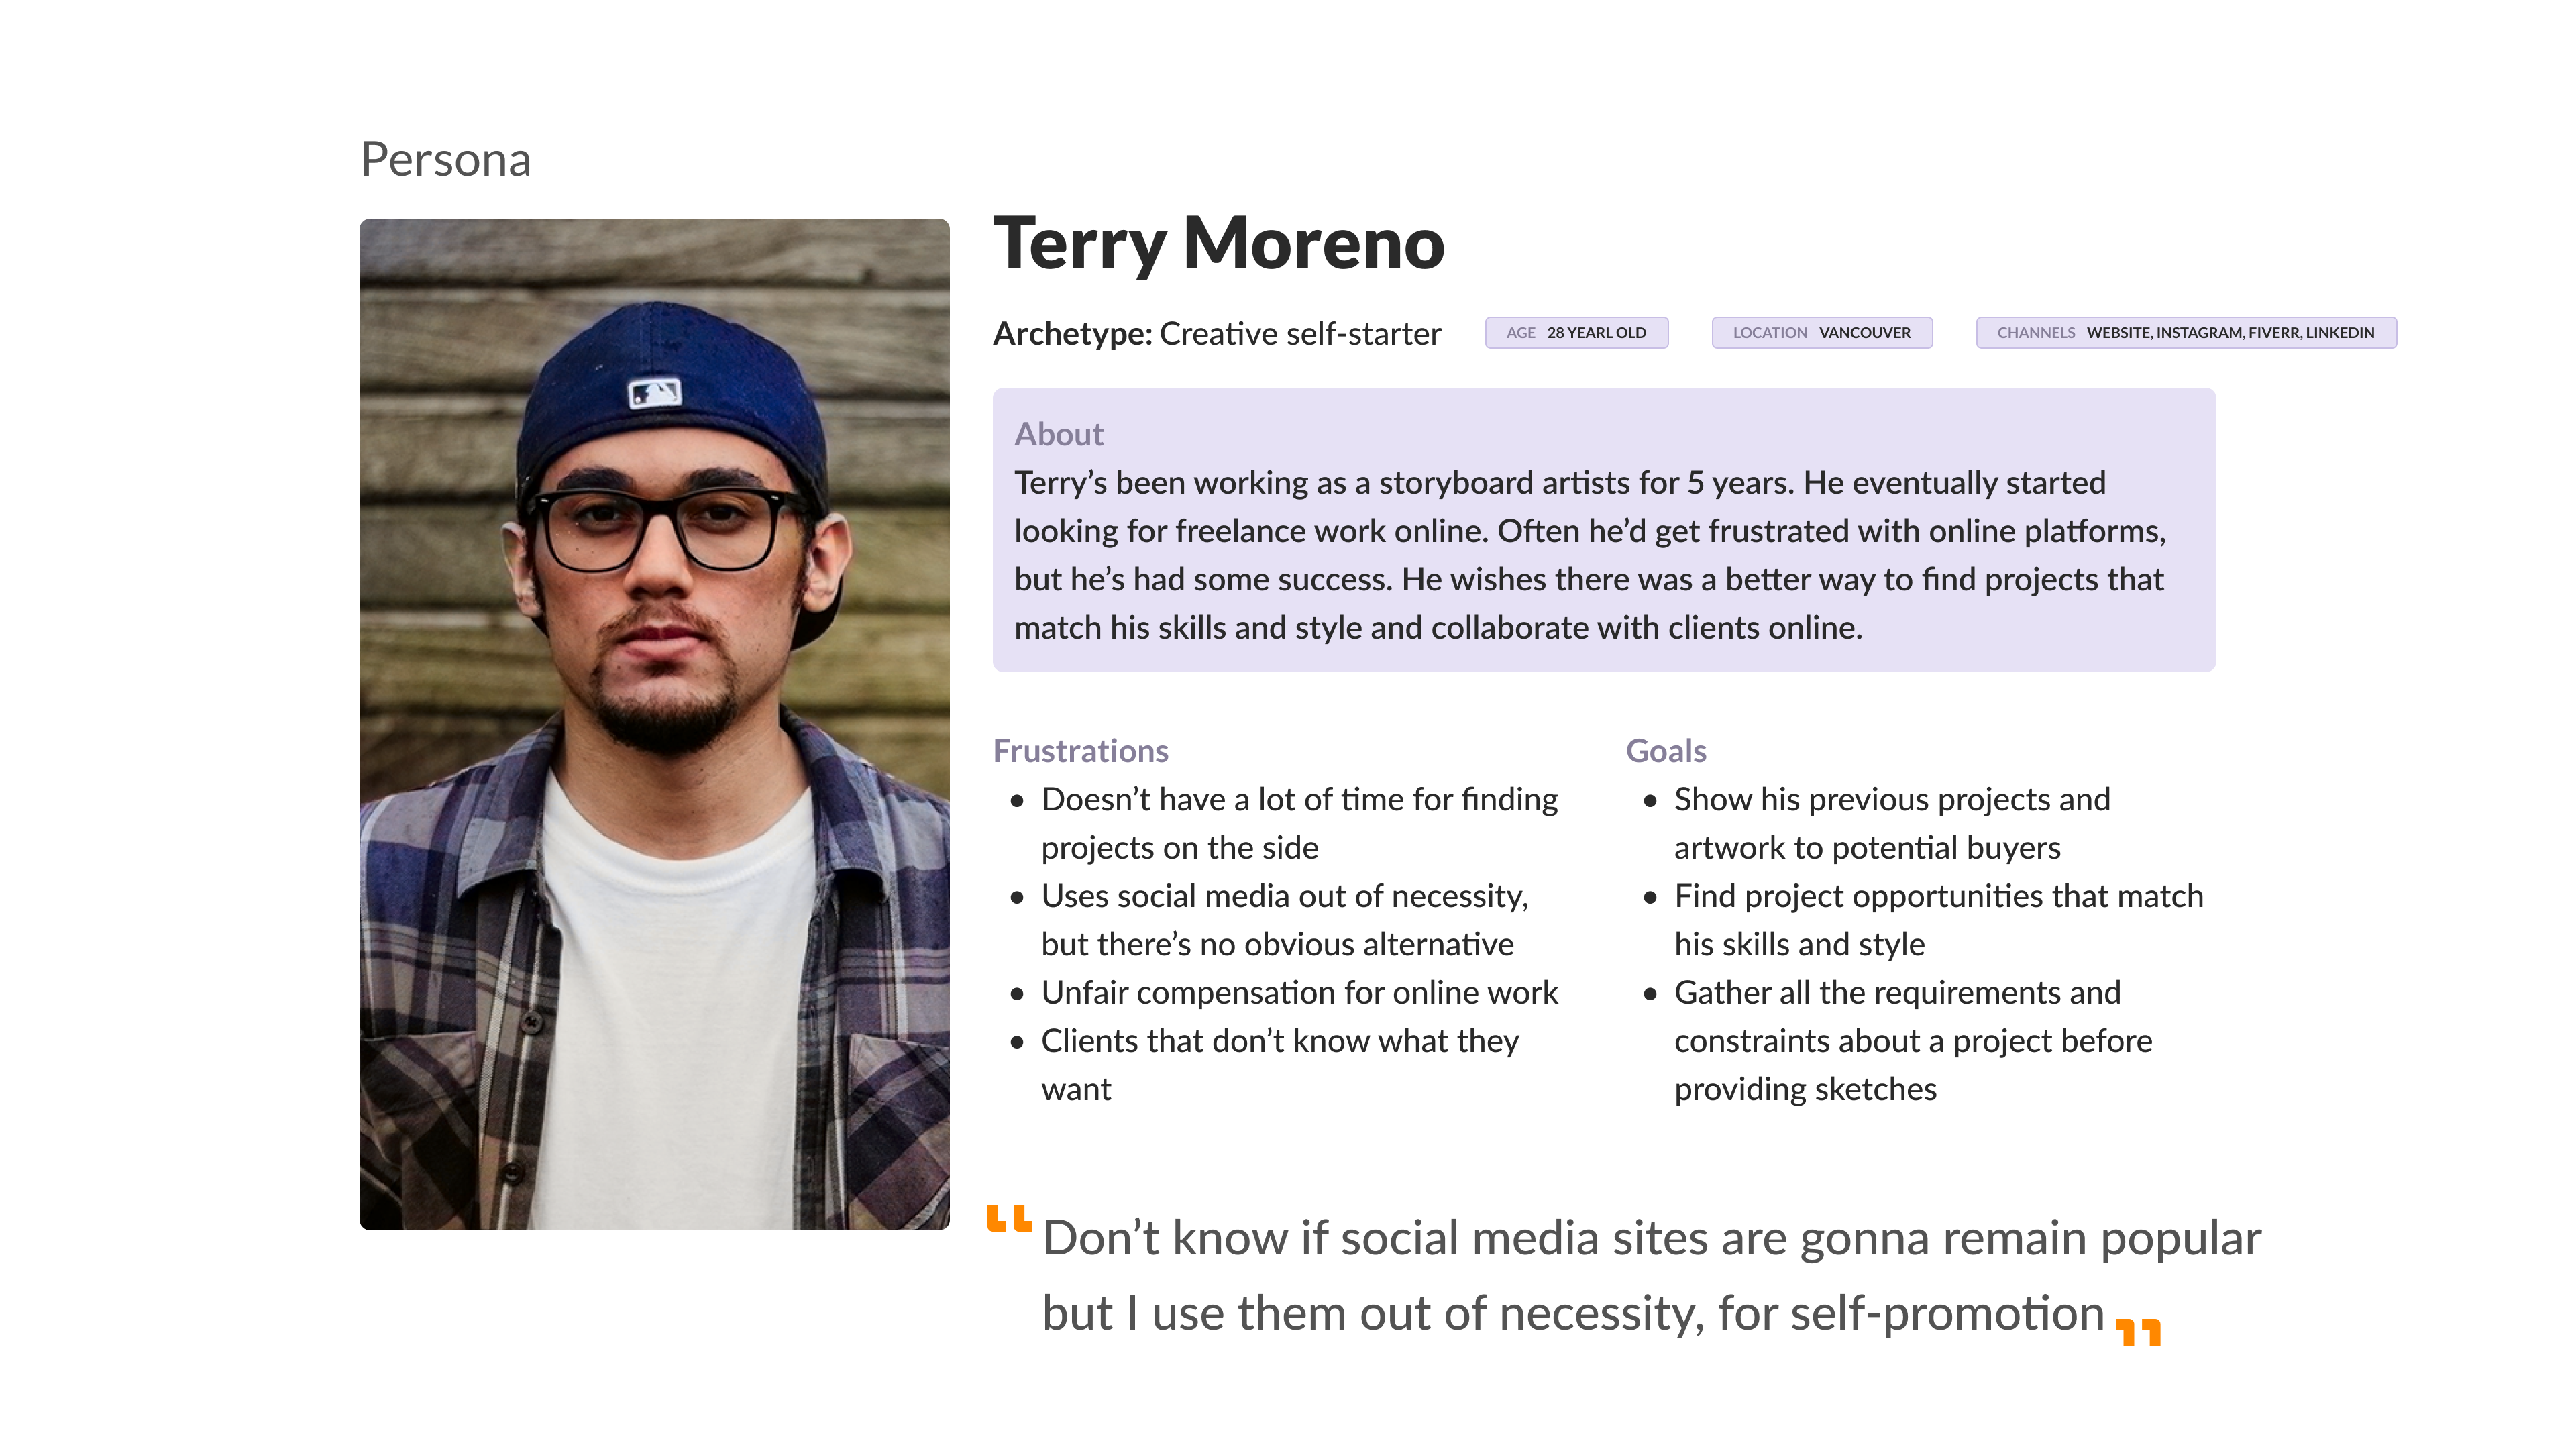Screen dimensions: 2576x1449
Task: Select the Archetype: Creative self-starter text
Action: click(x=1216, y=334)
